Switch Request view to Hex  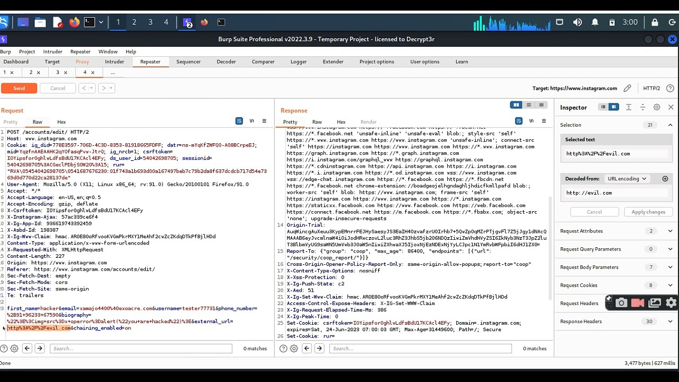[62, 122]
